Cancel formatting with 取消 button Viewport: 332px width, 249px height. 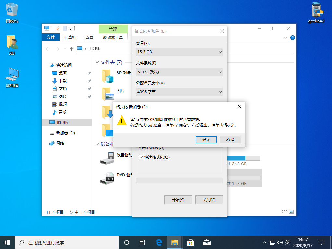coord(230,140)
